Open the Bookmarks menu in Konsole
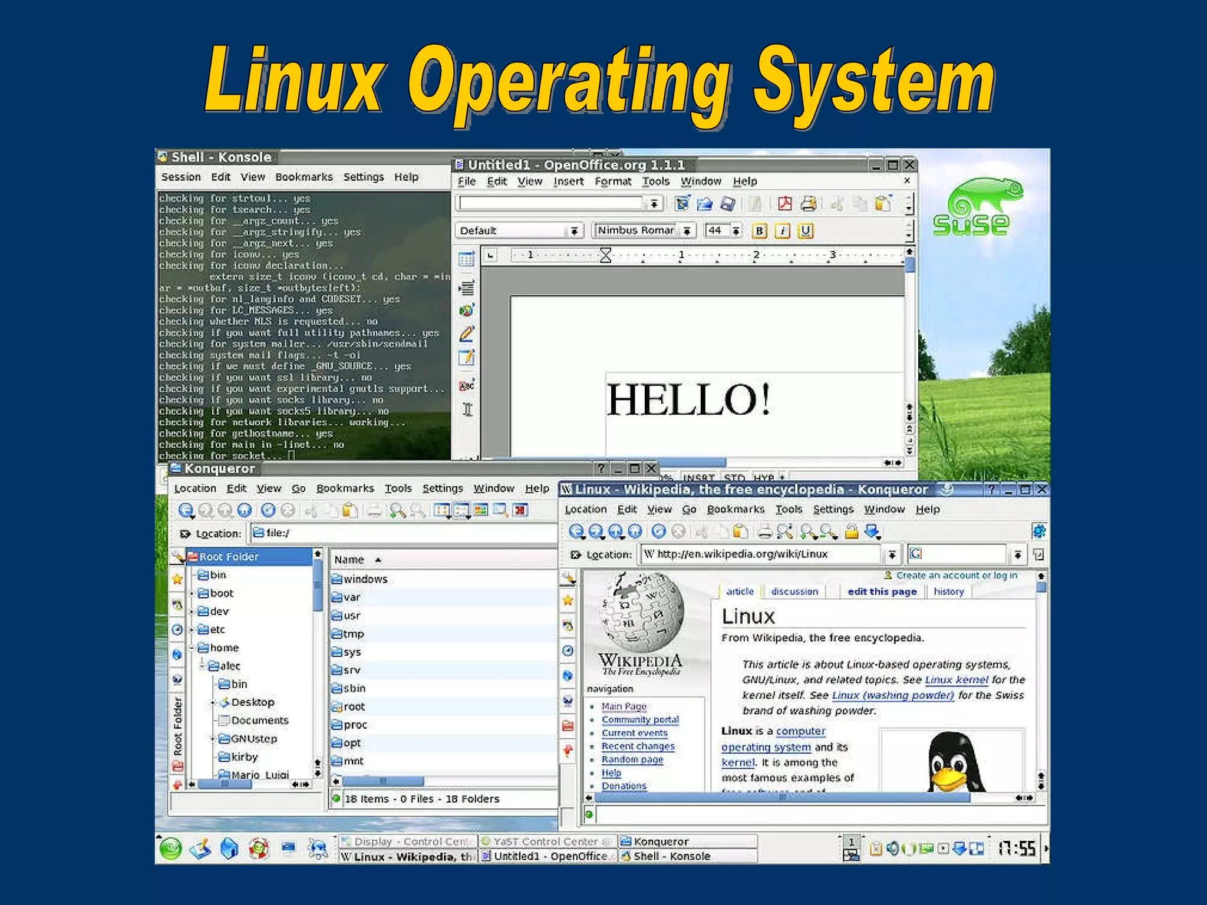 click(304, 177)
